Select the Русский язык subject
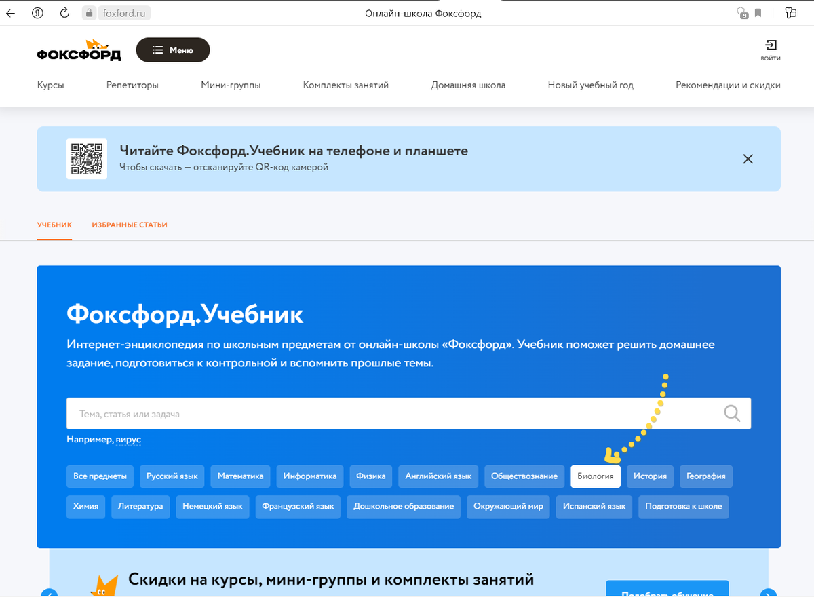814x597 pixels. tap(172, 476)
